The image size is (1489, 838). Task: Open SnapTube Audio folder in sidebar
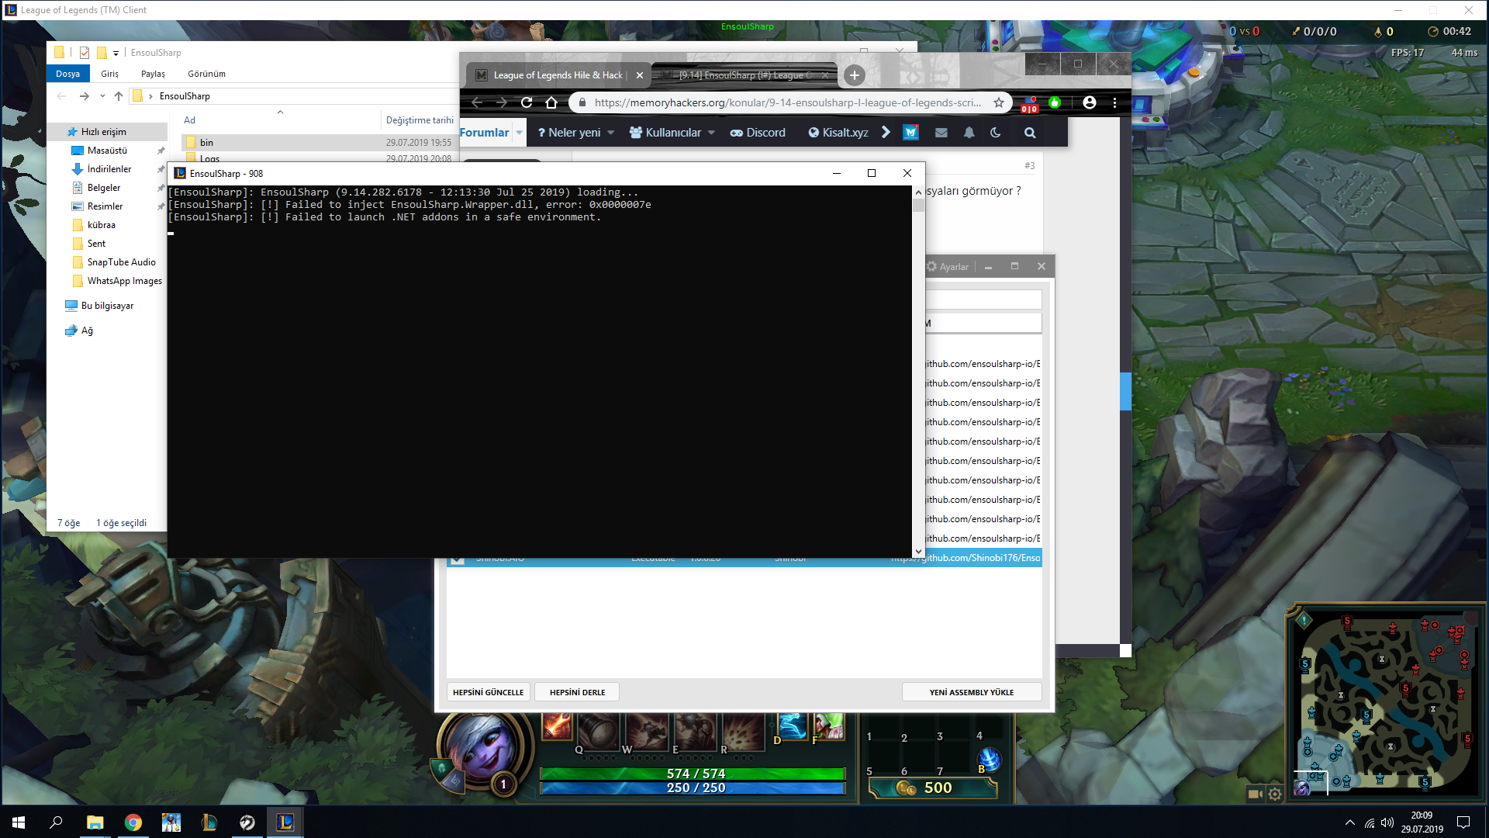[x=121, y=262]
